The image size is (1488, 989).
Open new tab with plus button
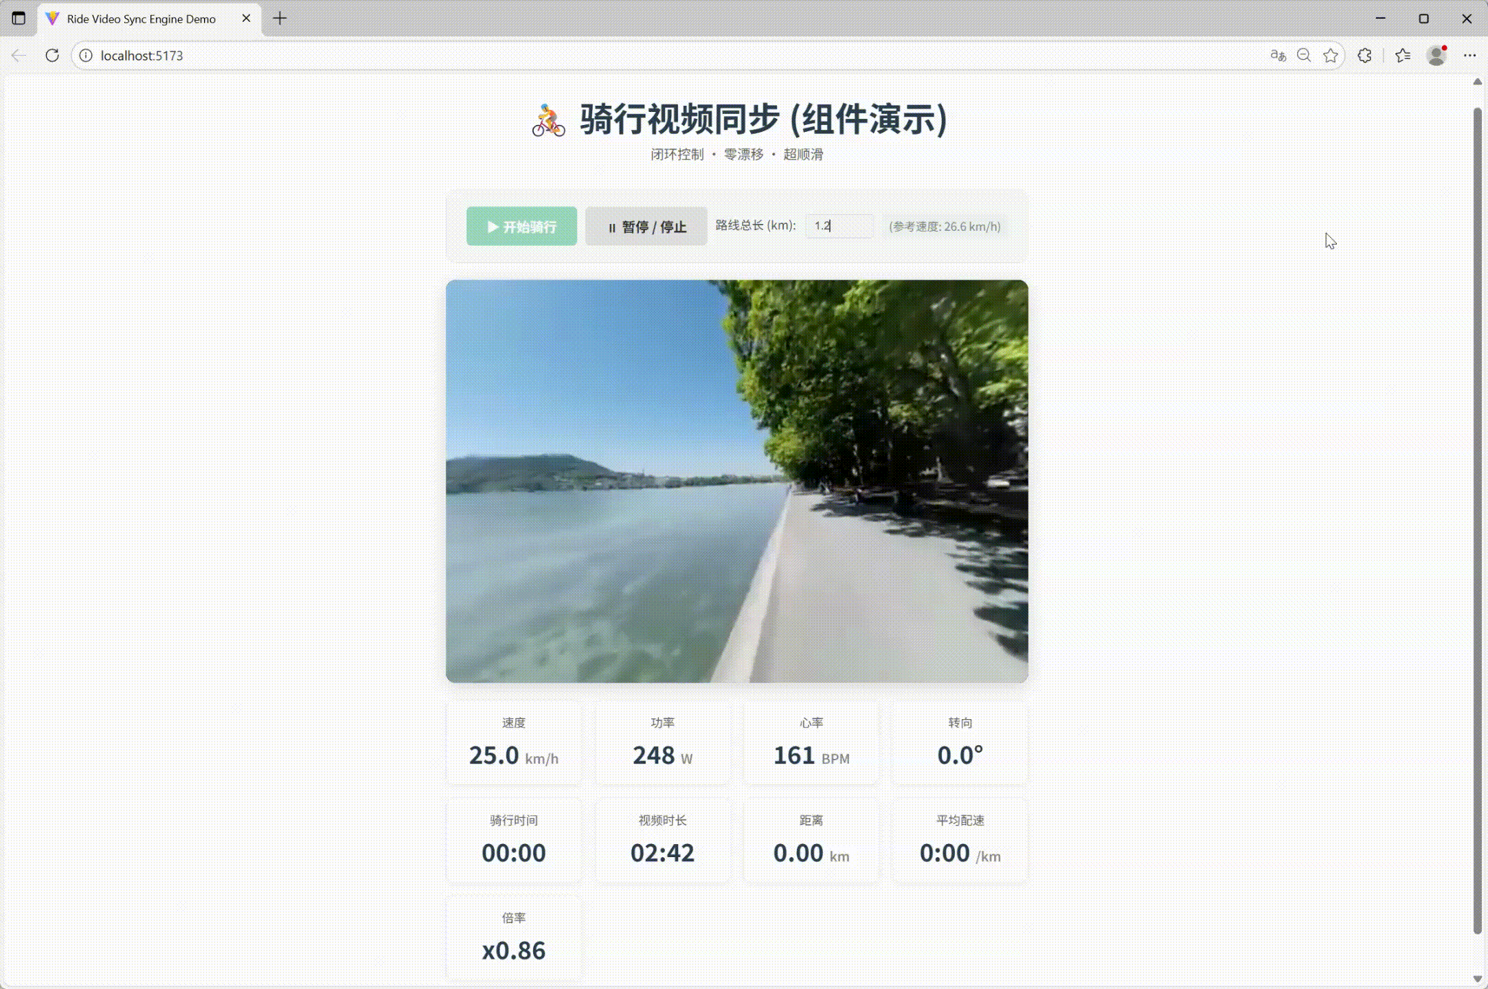280,19
